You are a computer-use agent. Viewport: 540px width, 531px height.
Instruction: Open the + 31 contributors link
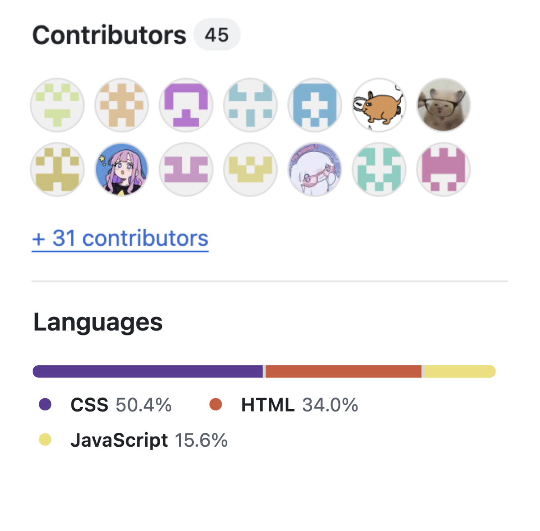pyautogui.click(x=120, y=238)
